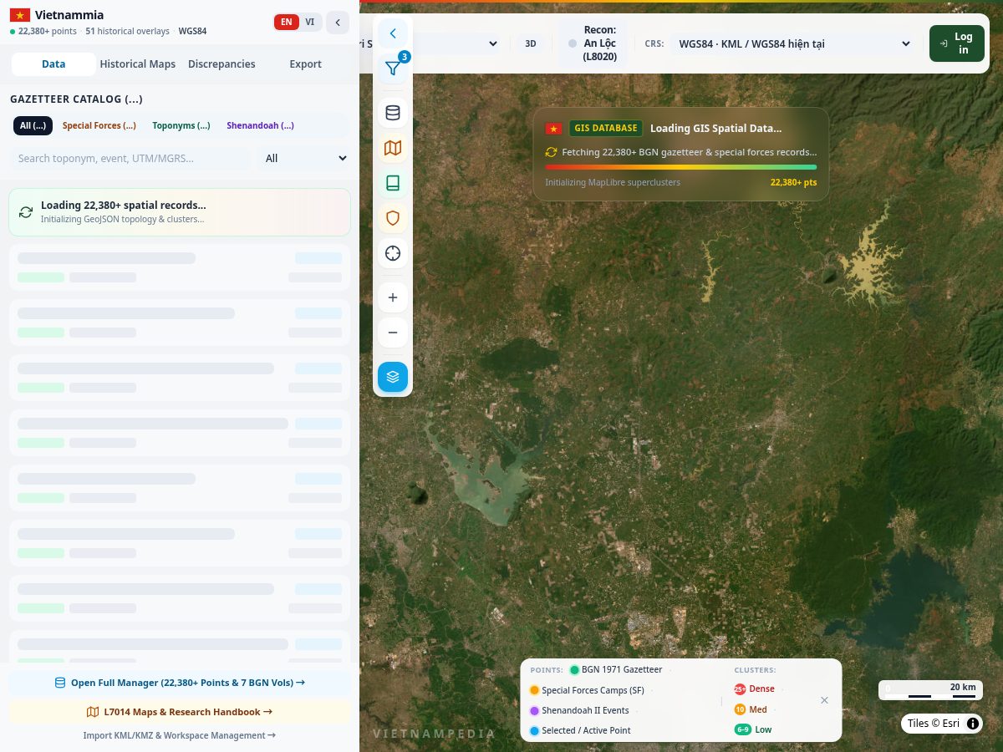Toggle Recon: An Lộc (L8020) overlay
This screenshot has width=1003, height=752.
tap(593, 43)
